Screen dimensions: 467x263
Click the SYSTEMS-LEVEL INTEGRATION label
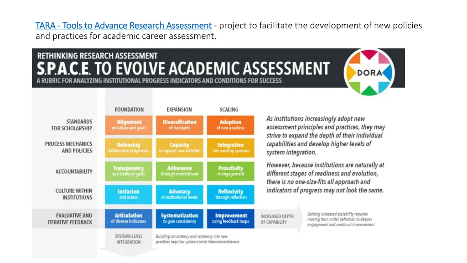click(129, 239)
